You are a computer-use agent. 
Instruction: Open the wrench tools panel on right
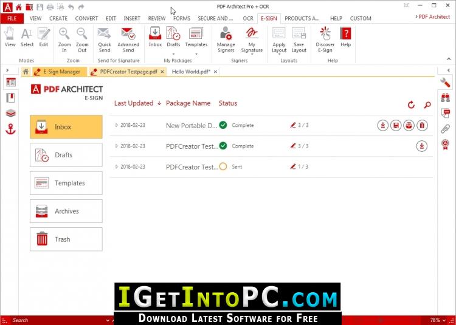pos(445,83)
